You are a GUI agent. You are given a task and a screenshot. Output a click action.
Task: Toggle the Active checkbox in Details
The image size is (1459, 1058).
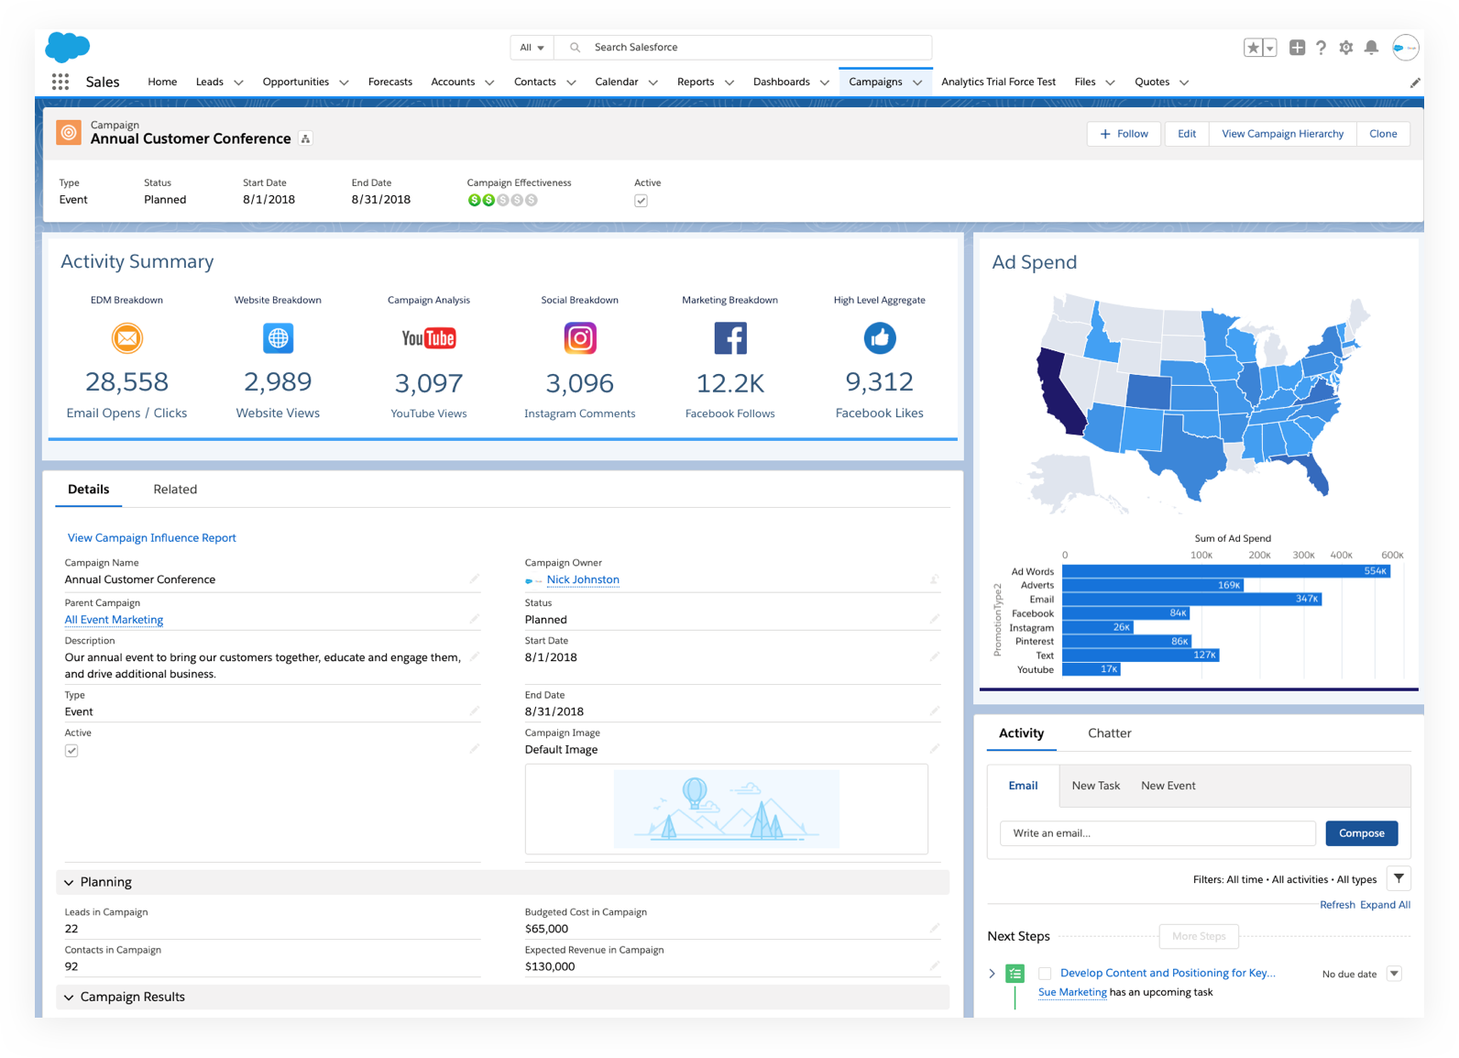[71, 751]
